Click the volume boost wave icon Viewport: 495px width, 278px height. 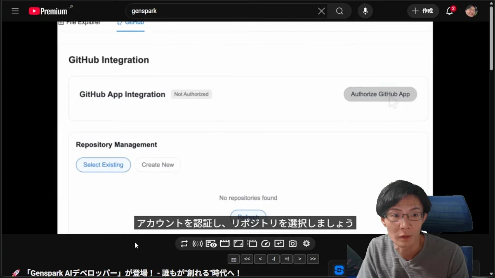coord(198,244)
